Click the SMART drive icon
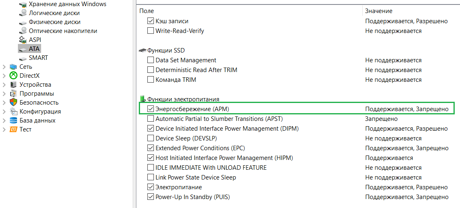460x208 pixels. (23, 58)
